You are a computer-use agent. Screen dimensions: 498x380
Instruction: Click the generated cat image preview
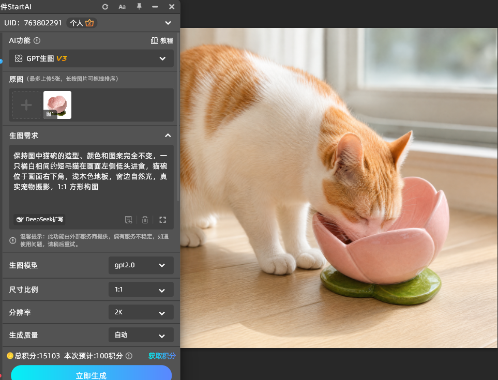(339, 188)
